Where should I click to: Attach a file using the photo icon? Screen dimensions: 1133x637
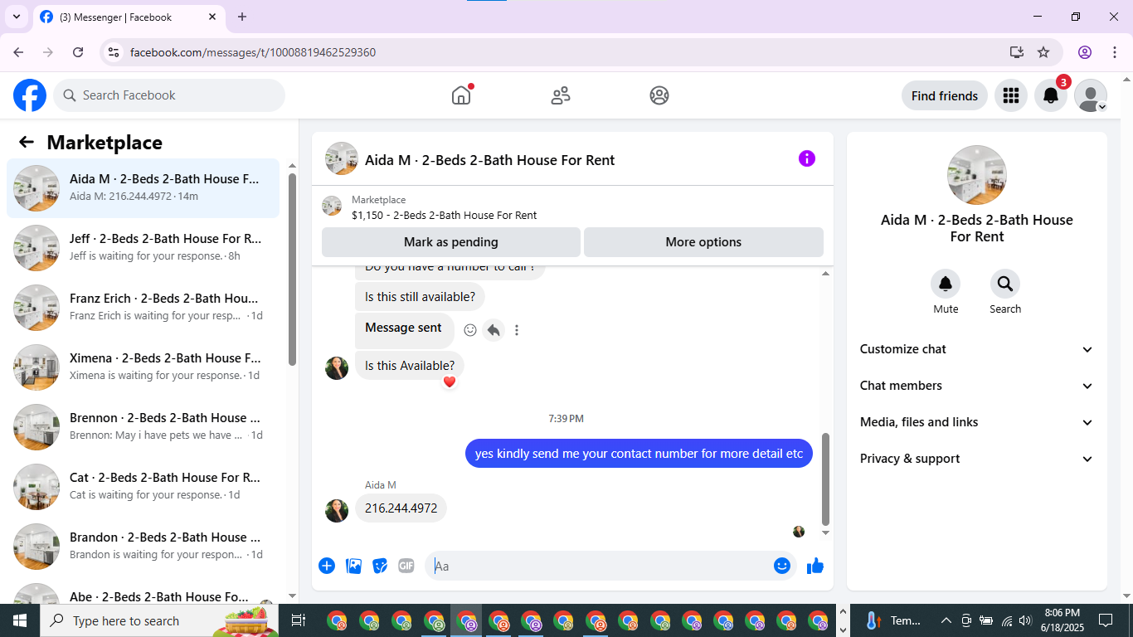tap(353, 566)
